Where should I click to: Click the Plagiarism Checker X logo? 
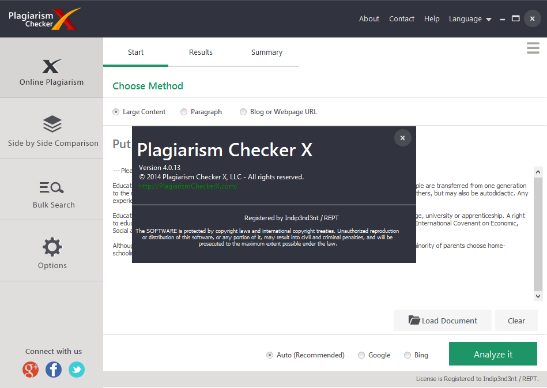coord(44,19)
